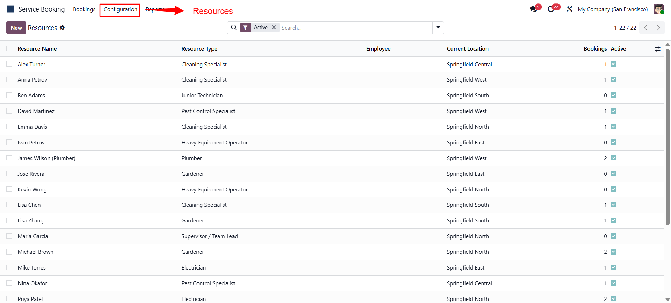Select the Emma Davis row checkbox
This screenshot has width=671, height=303.
click(9, 127)
